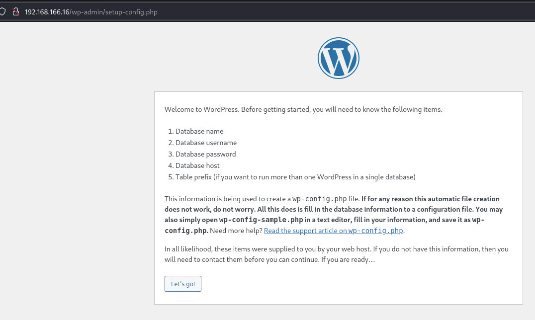Image resolution: width=535 pixels, height=320 pixels.
Task: Click the 'Database host' list item
Action: [197, 165]
